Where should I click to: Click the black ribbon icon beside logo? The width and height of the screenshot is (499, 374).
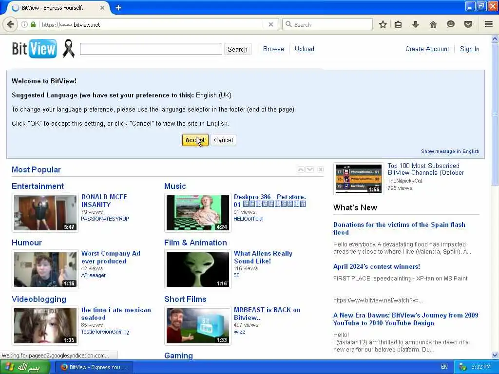click(x=68, y=49)
